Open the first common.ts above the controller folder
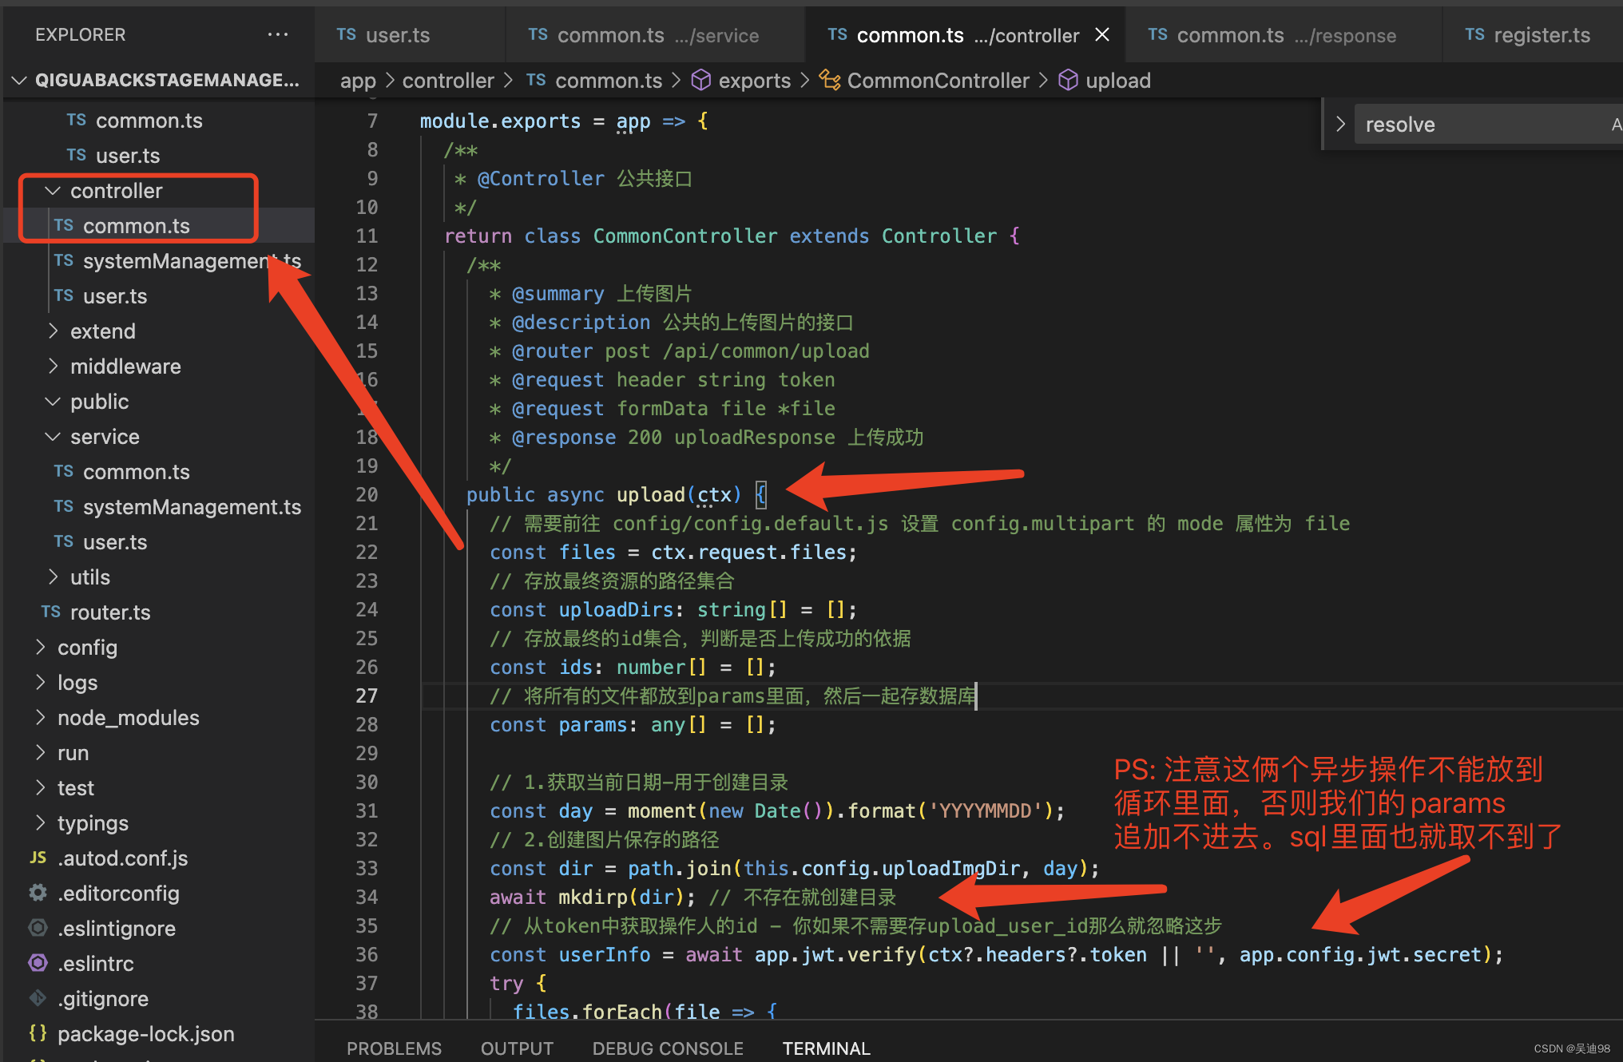The height and width of the screenshot is (1062, 1623). (x=159, y=121)
